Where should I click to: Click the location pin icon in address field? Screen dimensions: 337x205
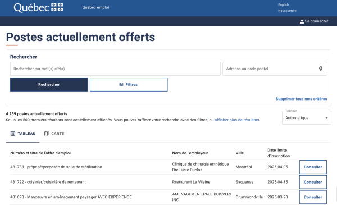(x=321, y=69)
